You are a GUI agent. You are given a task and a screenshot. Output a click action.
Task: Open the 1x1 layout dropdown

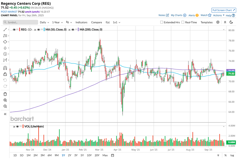click(x=117, y=22)
